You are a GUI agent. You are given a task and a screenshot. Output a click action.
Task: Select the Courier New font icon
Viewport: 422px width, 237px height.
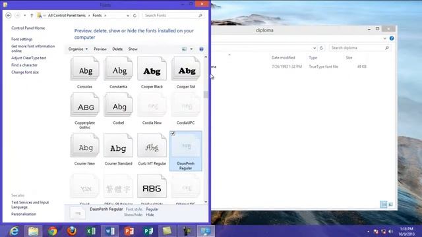point(85,145)
